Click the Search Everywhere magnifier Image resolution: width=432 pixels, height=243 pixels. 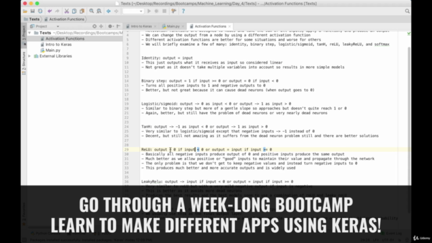407,11
